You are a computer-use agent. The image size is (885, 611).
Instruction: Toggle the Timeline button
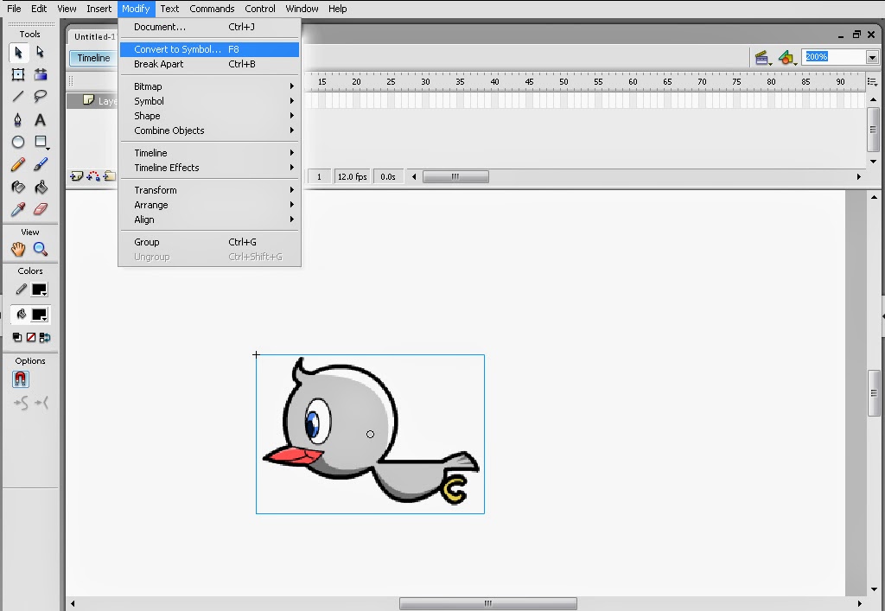pos(93,58)
